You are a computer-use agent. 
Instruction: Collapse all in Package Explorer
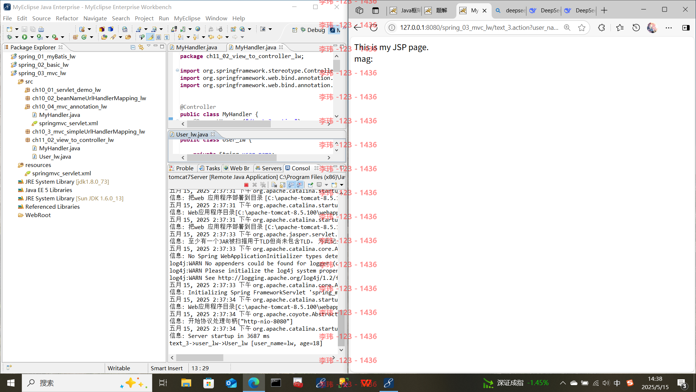pos(133,47)
